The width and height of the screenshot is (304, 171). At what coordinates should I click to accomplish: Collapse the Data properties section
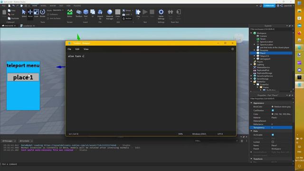[x=251, y=131]
